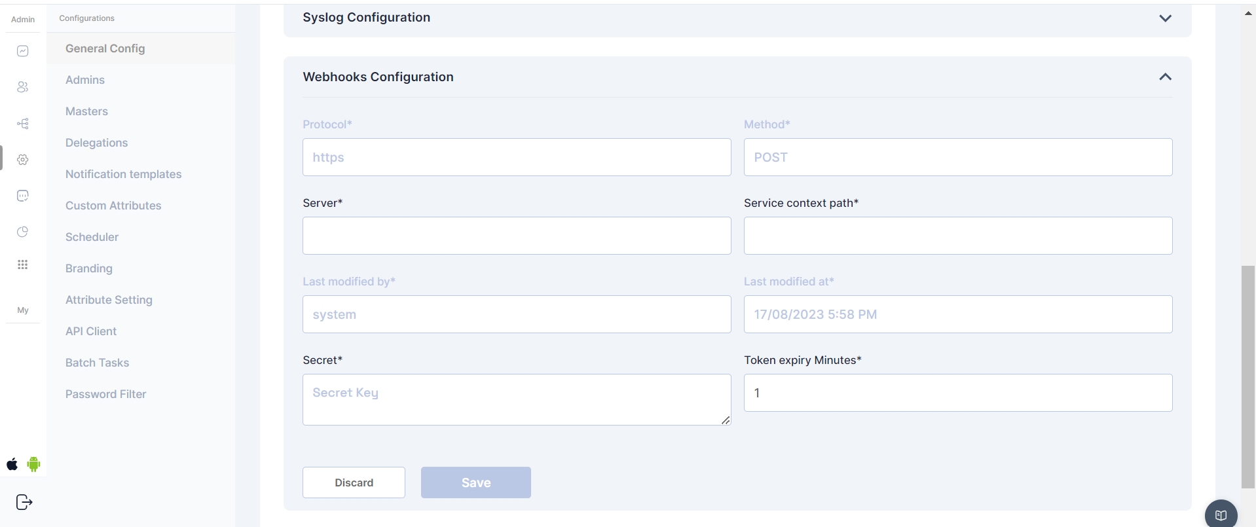Focus the Token expiry Minutes field
The width and height of the screenshot is (1256, 527).
pyautogui.click(x=957, y=393)
